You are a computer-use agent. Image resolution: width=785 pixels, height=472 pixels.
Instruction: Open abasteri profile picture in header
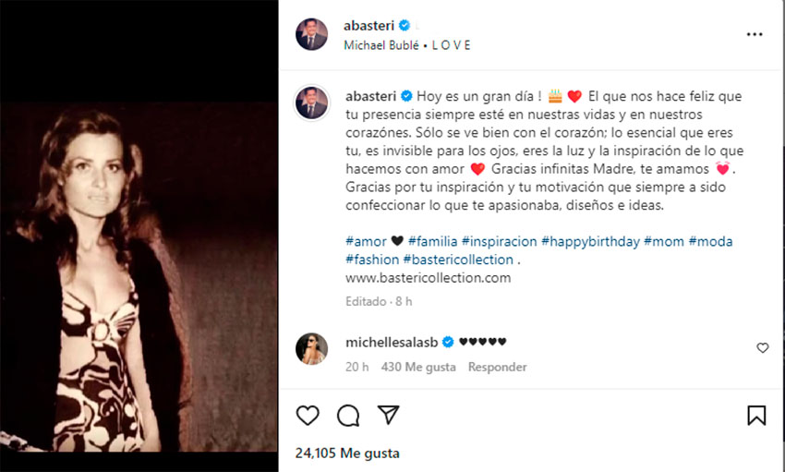click(311, 34)
